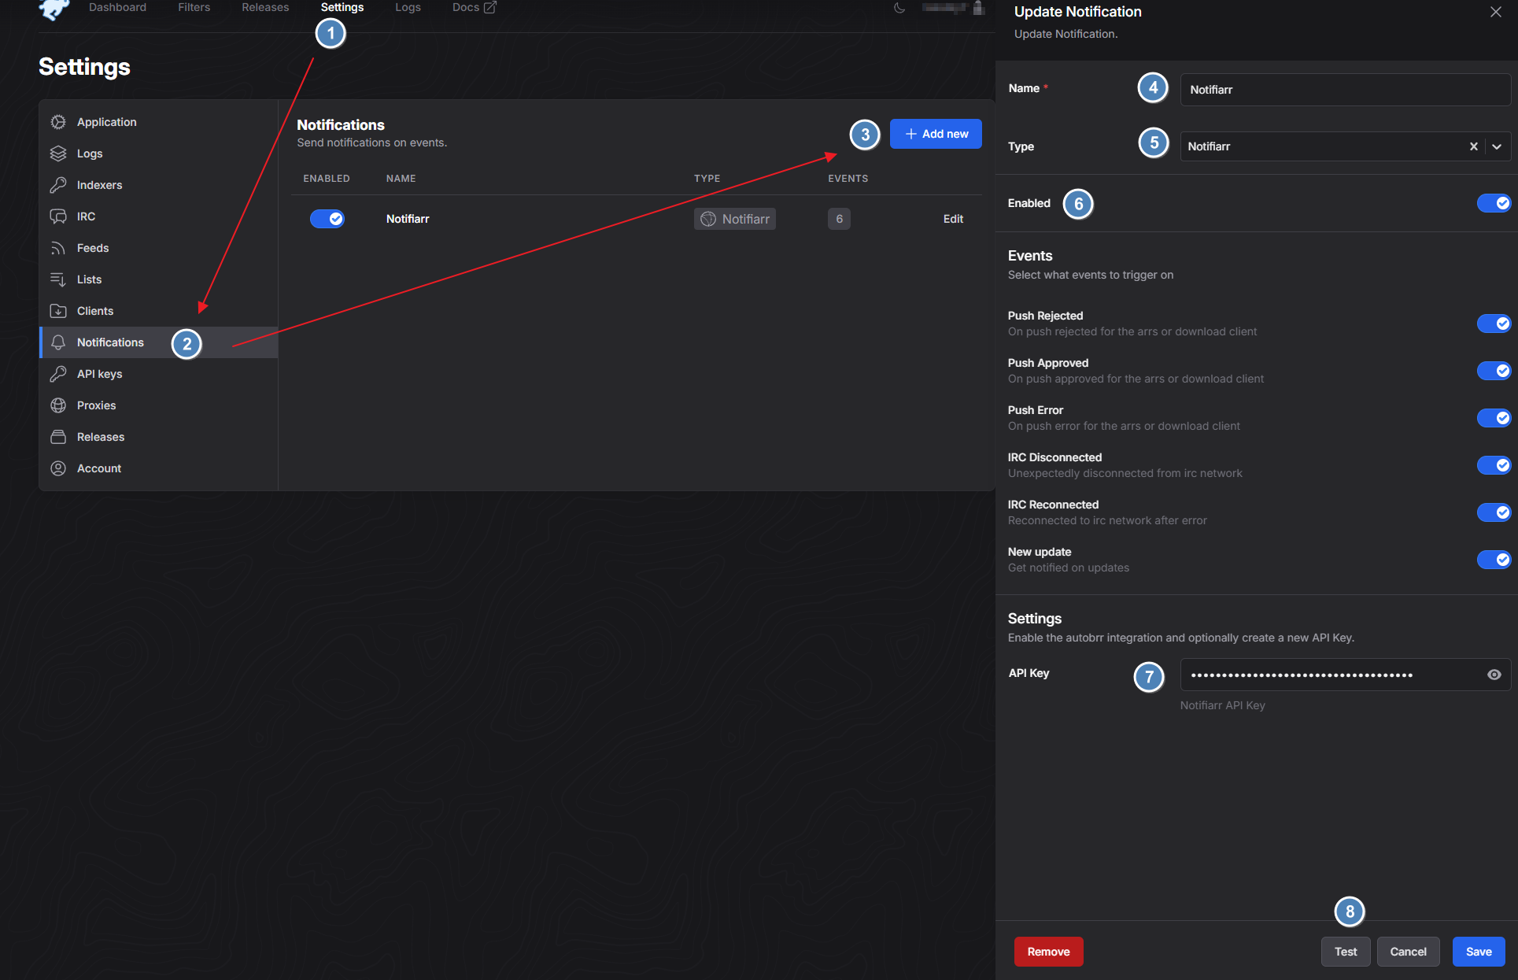
Task: Click the Indexers key icon
Action: (58, 185)
